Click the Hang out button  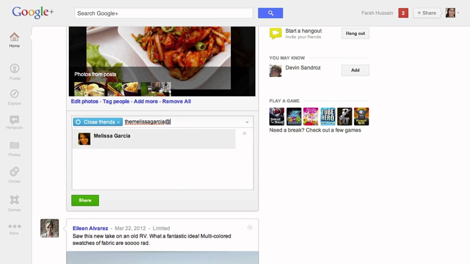pos(355,33)
